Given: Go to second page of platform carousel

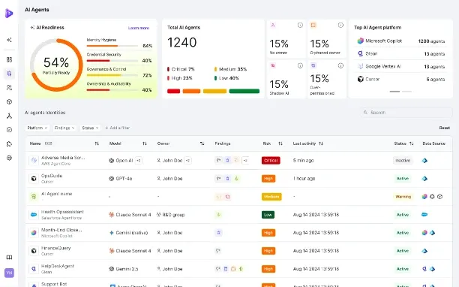Looking at the screenshot, I should tap(406, 92).
